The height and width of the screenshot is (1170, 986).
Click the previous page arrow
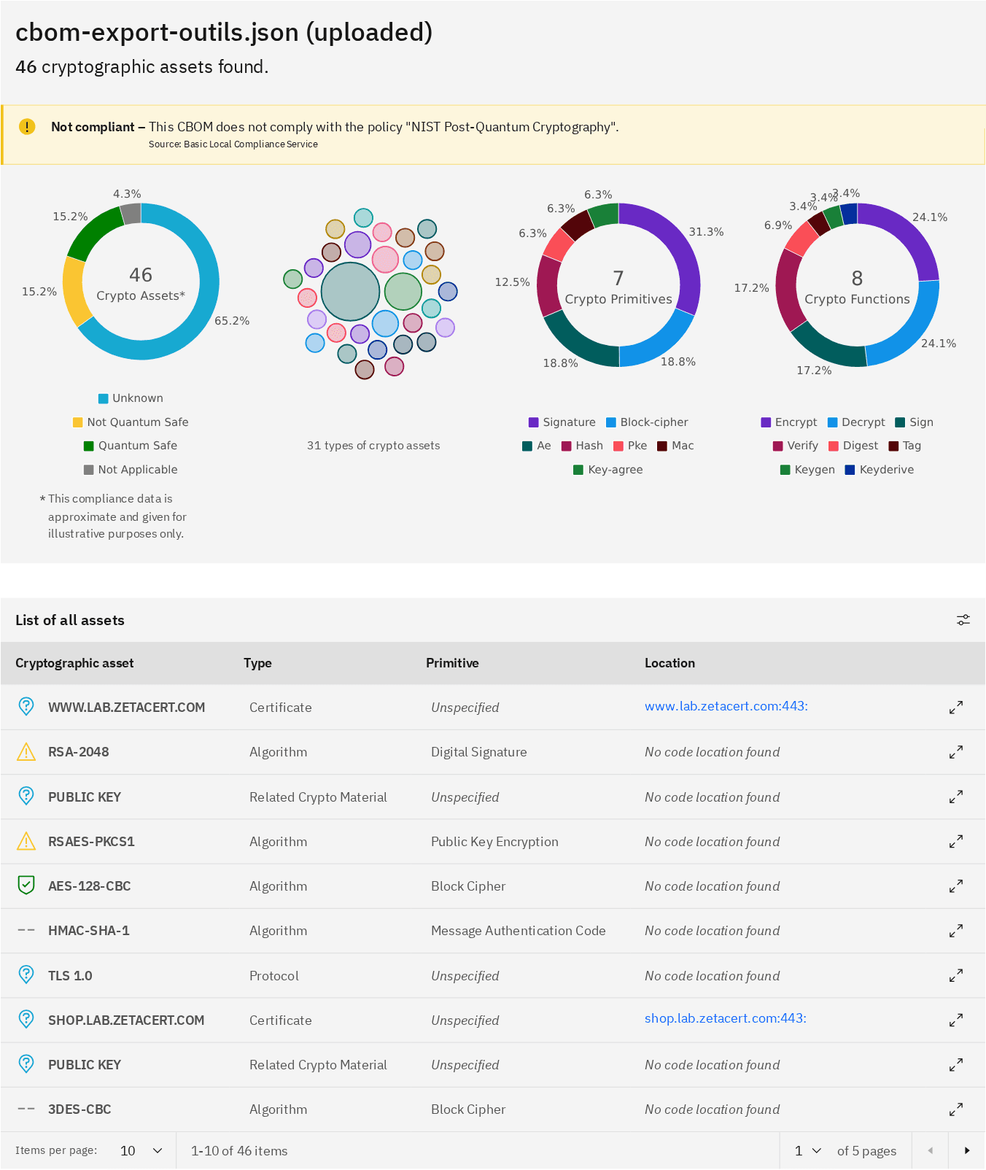point(930,1150)
